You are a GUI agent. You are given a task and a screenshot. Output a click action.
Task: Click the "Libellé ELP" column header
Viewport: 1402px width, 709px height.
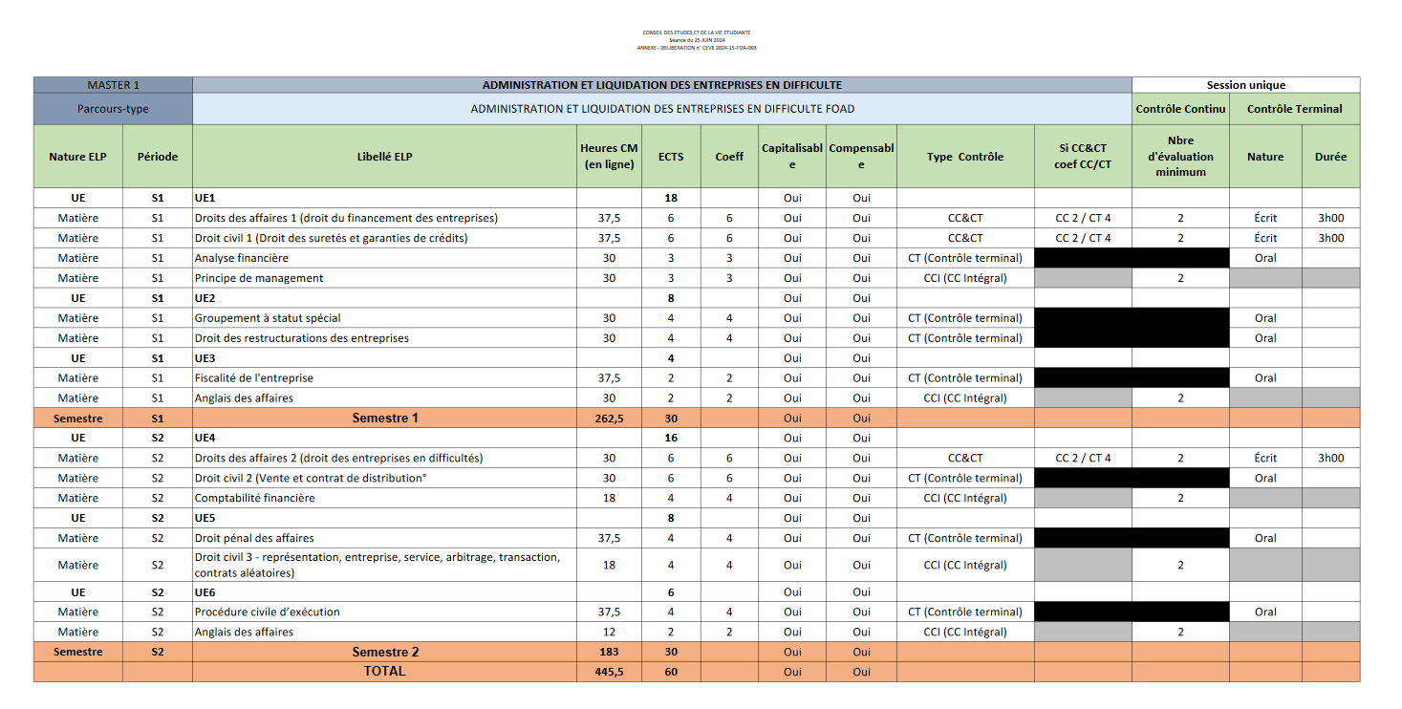(x=384, y=157)
